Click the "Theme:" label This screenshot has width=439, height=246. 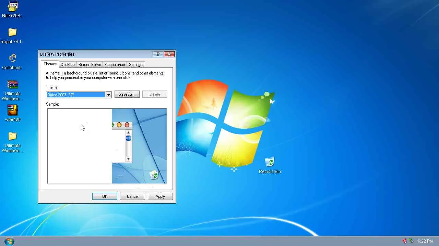52,87
